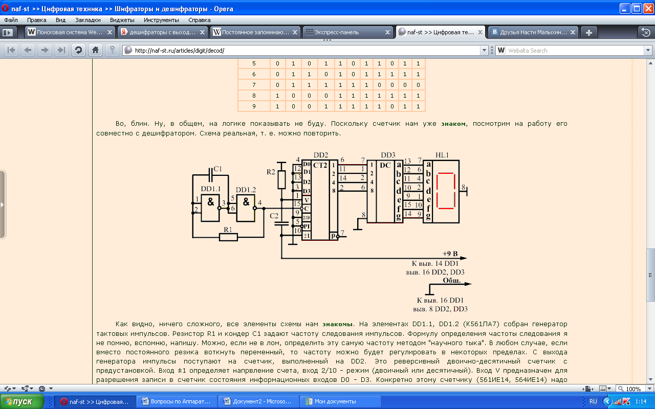This screenshot has height=409, width=655.
Task: Open the Инструменты menu
Action: click(161, 20)
